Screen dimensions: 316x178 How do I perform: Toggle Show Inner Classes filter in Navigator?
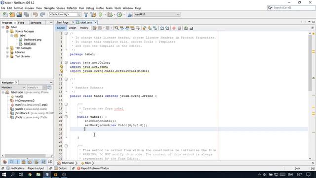30,162
